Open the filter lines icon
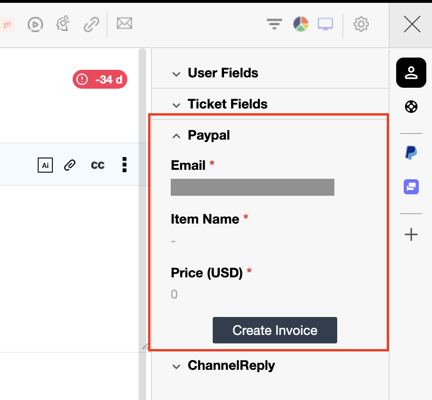The width and height of the screenshot is (432, 400). click(x=274, y=24)
